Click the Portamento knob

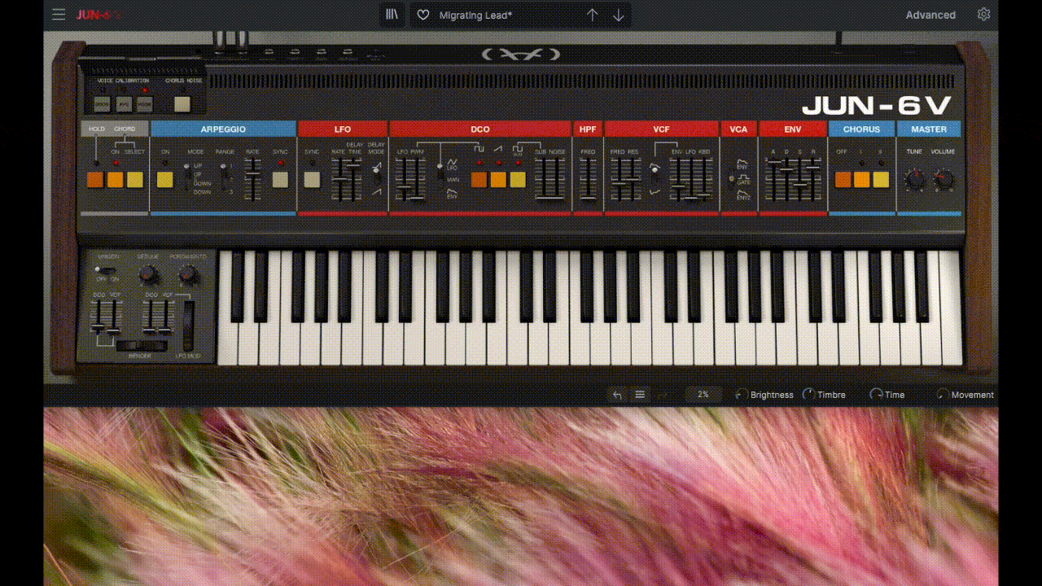coord(188,274)
